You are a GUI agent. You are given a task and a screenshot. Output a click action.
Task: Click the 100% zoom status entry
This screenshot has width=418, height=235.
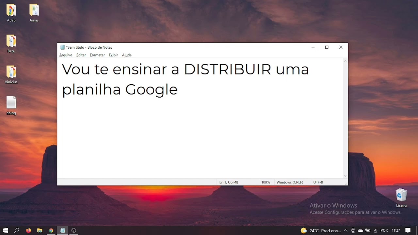pos(265,182)
